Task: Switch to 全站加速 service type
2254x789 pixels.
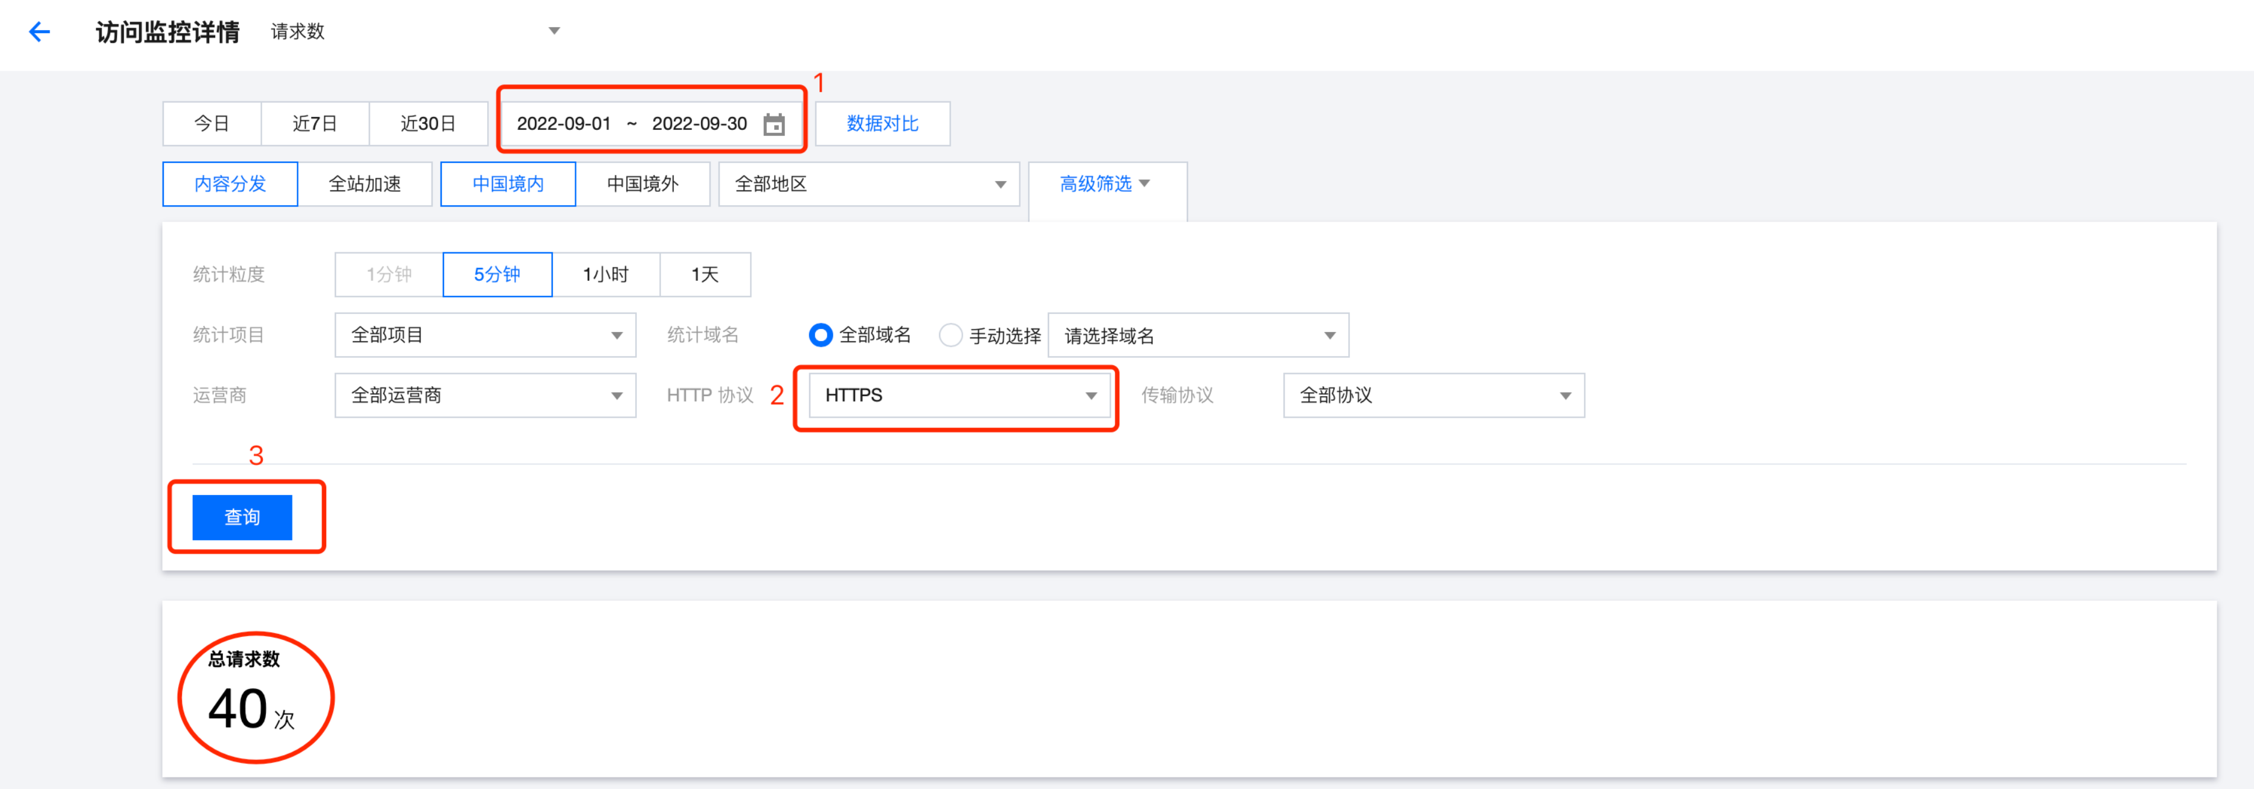Action: coord(365,184)
